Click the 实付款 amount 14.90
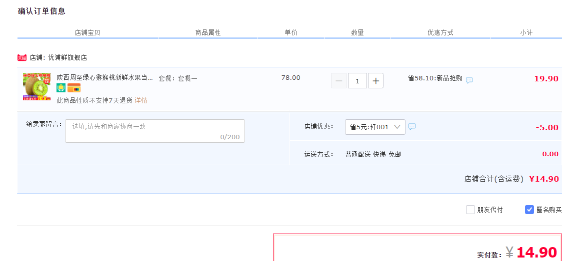The height and width of the screenshot is (261, 565). point(537,253)
